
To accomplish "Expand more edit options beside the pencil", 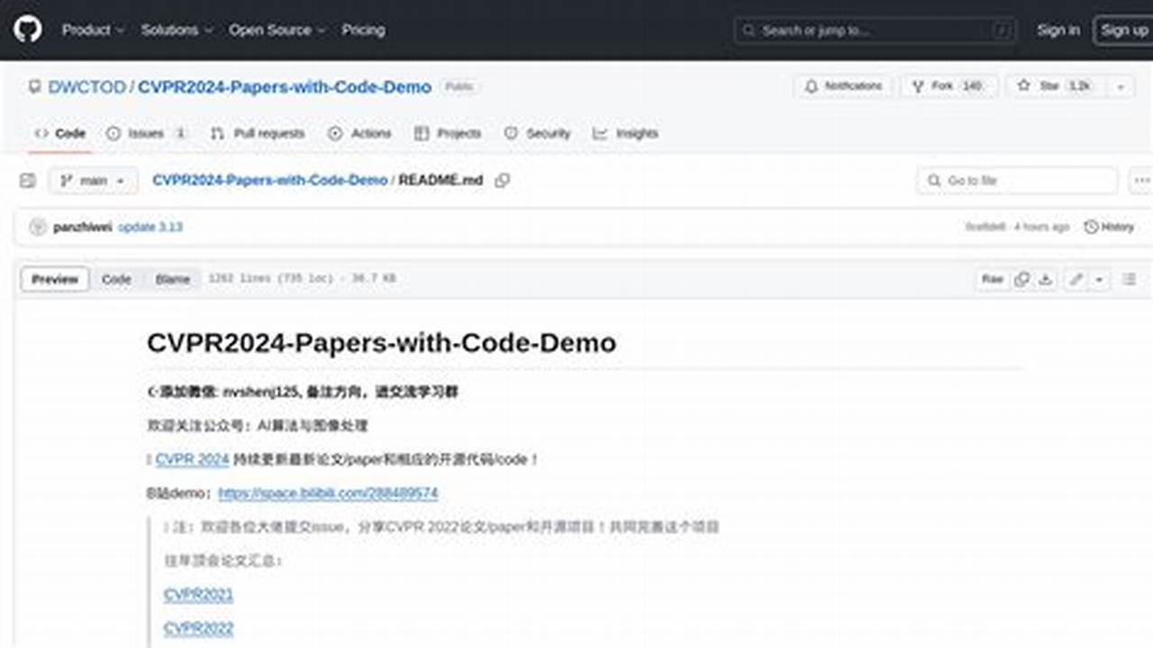I will click(1097, 279).
